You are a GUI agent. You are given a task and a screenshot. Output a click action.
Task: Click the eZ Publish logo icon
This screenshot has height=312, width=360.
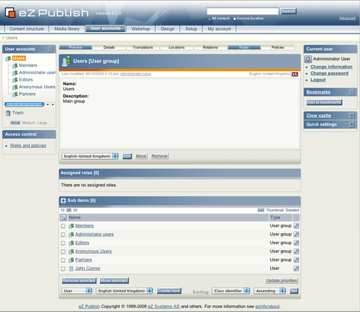click(x=10, y=12)
